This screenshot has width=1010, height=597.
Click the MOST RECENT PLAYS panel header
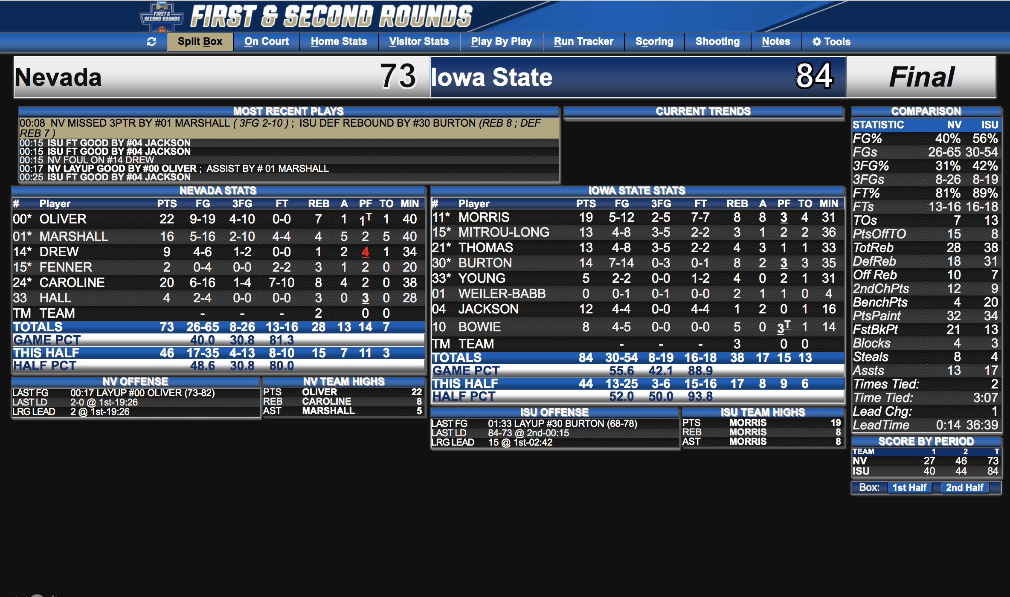[x=288, y=111]
